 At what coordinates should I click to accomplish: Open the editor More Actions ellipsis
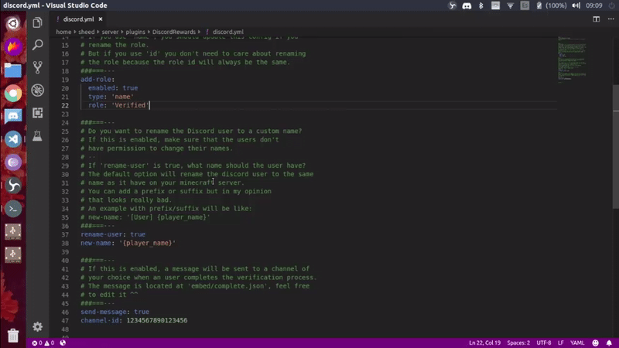click(x=610, y=19)
